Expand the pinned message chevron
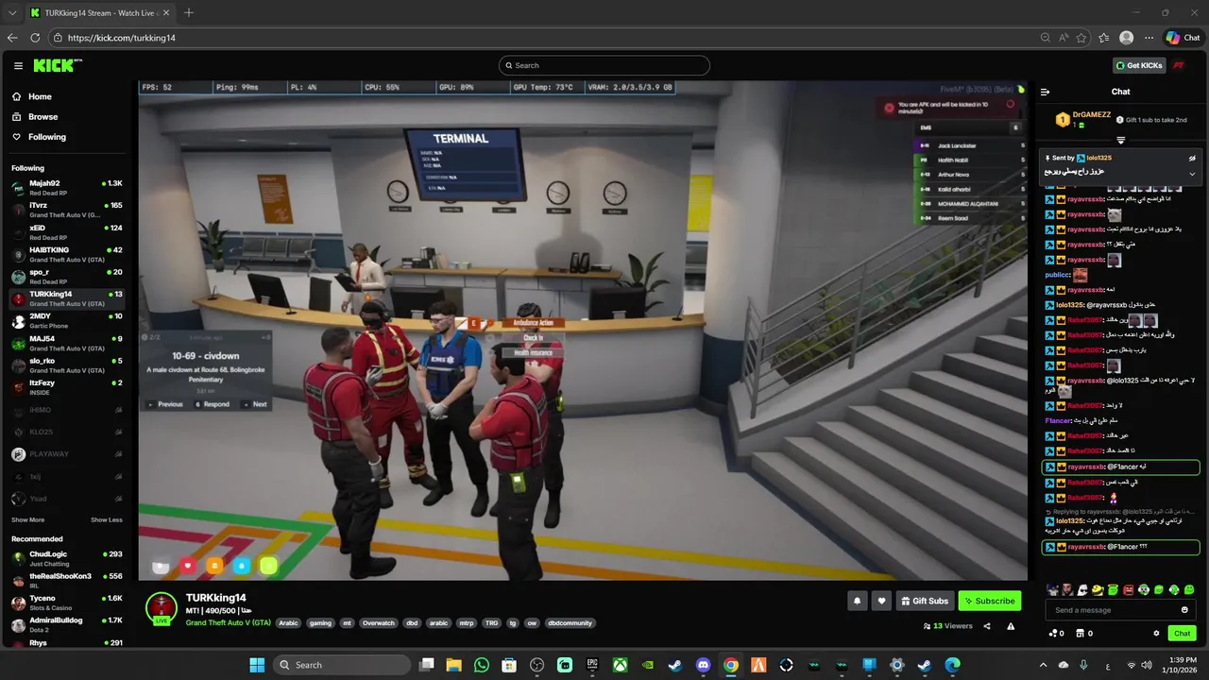The image size is (1209, 680). [x=1192, y=174]
